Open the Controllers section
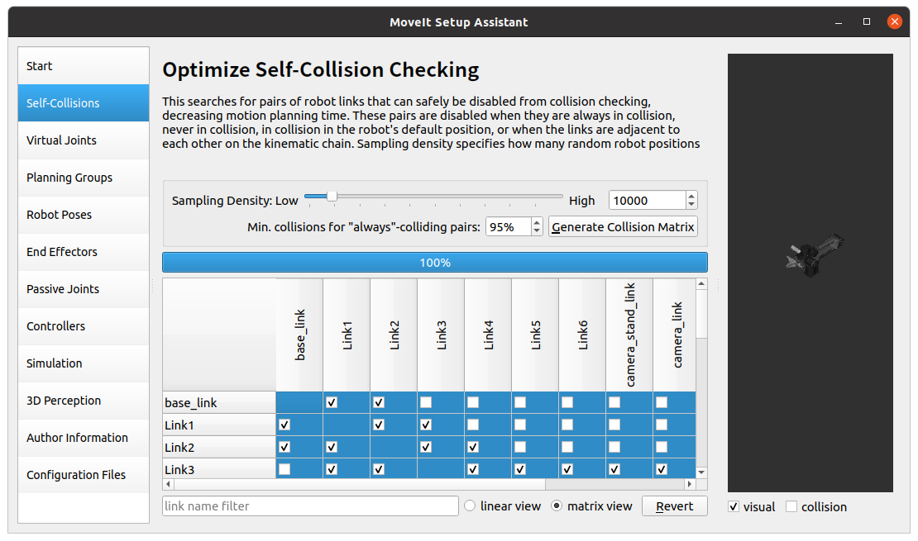918x541 pixels. tap(84, 325)
